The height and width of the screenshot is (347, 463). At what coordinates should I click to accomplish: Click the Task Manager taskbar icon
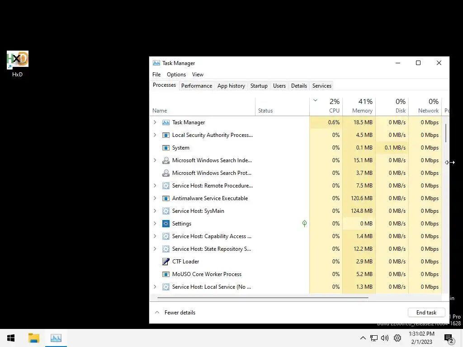[56, 338]
